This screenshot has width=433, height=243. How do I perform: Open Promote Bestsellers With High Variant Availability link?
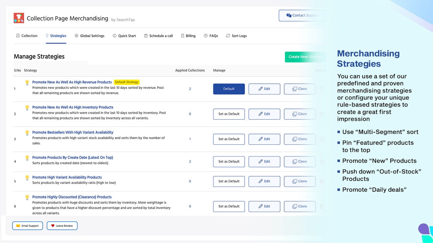73,132
